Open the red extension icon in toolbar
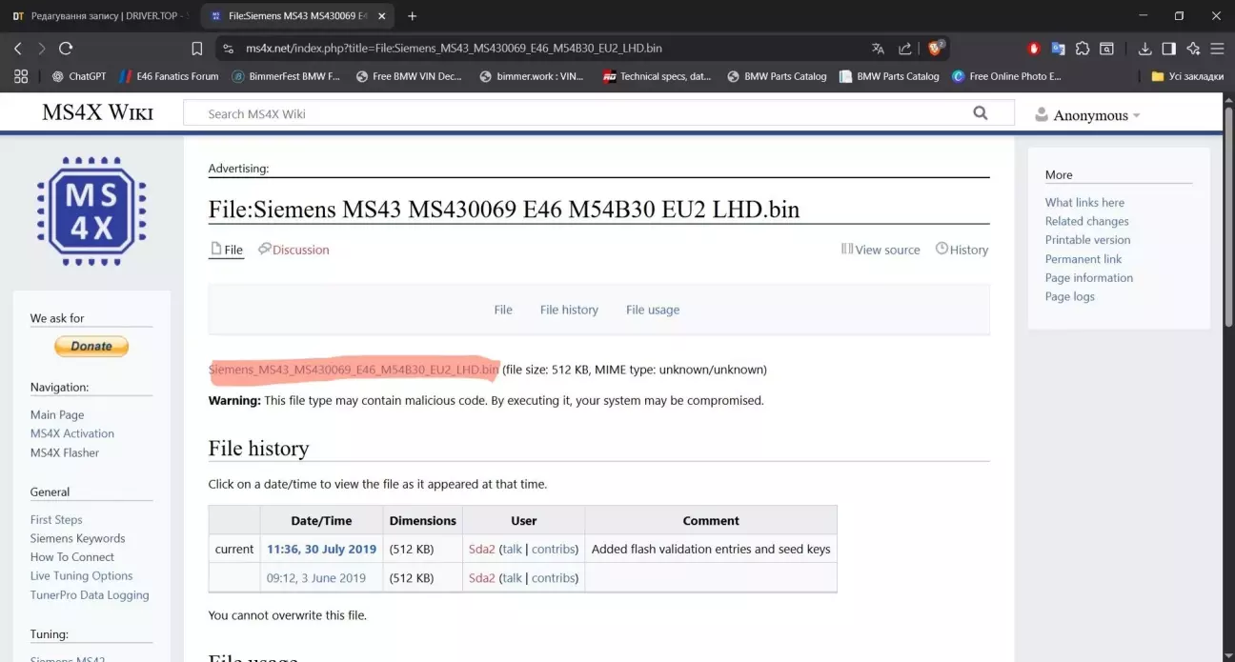Viewport: 1235px width, 662px height. [1034, 49]
